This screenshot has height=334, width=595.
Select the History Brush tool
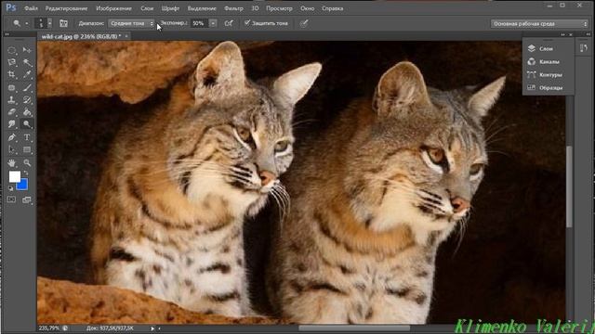[27, 100]
